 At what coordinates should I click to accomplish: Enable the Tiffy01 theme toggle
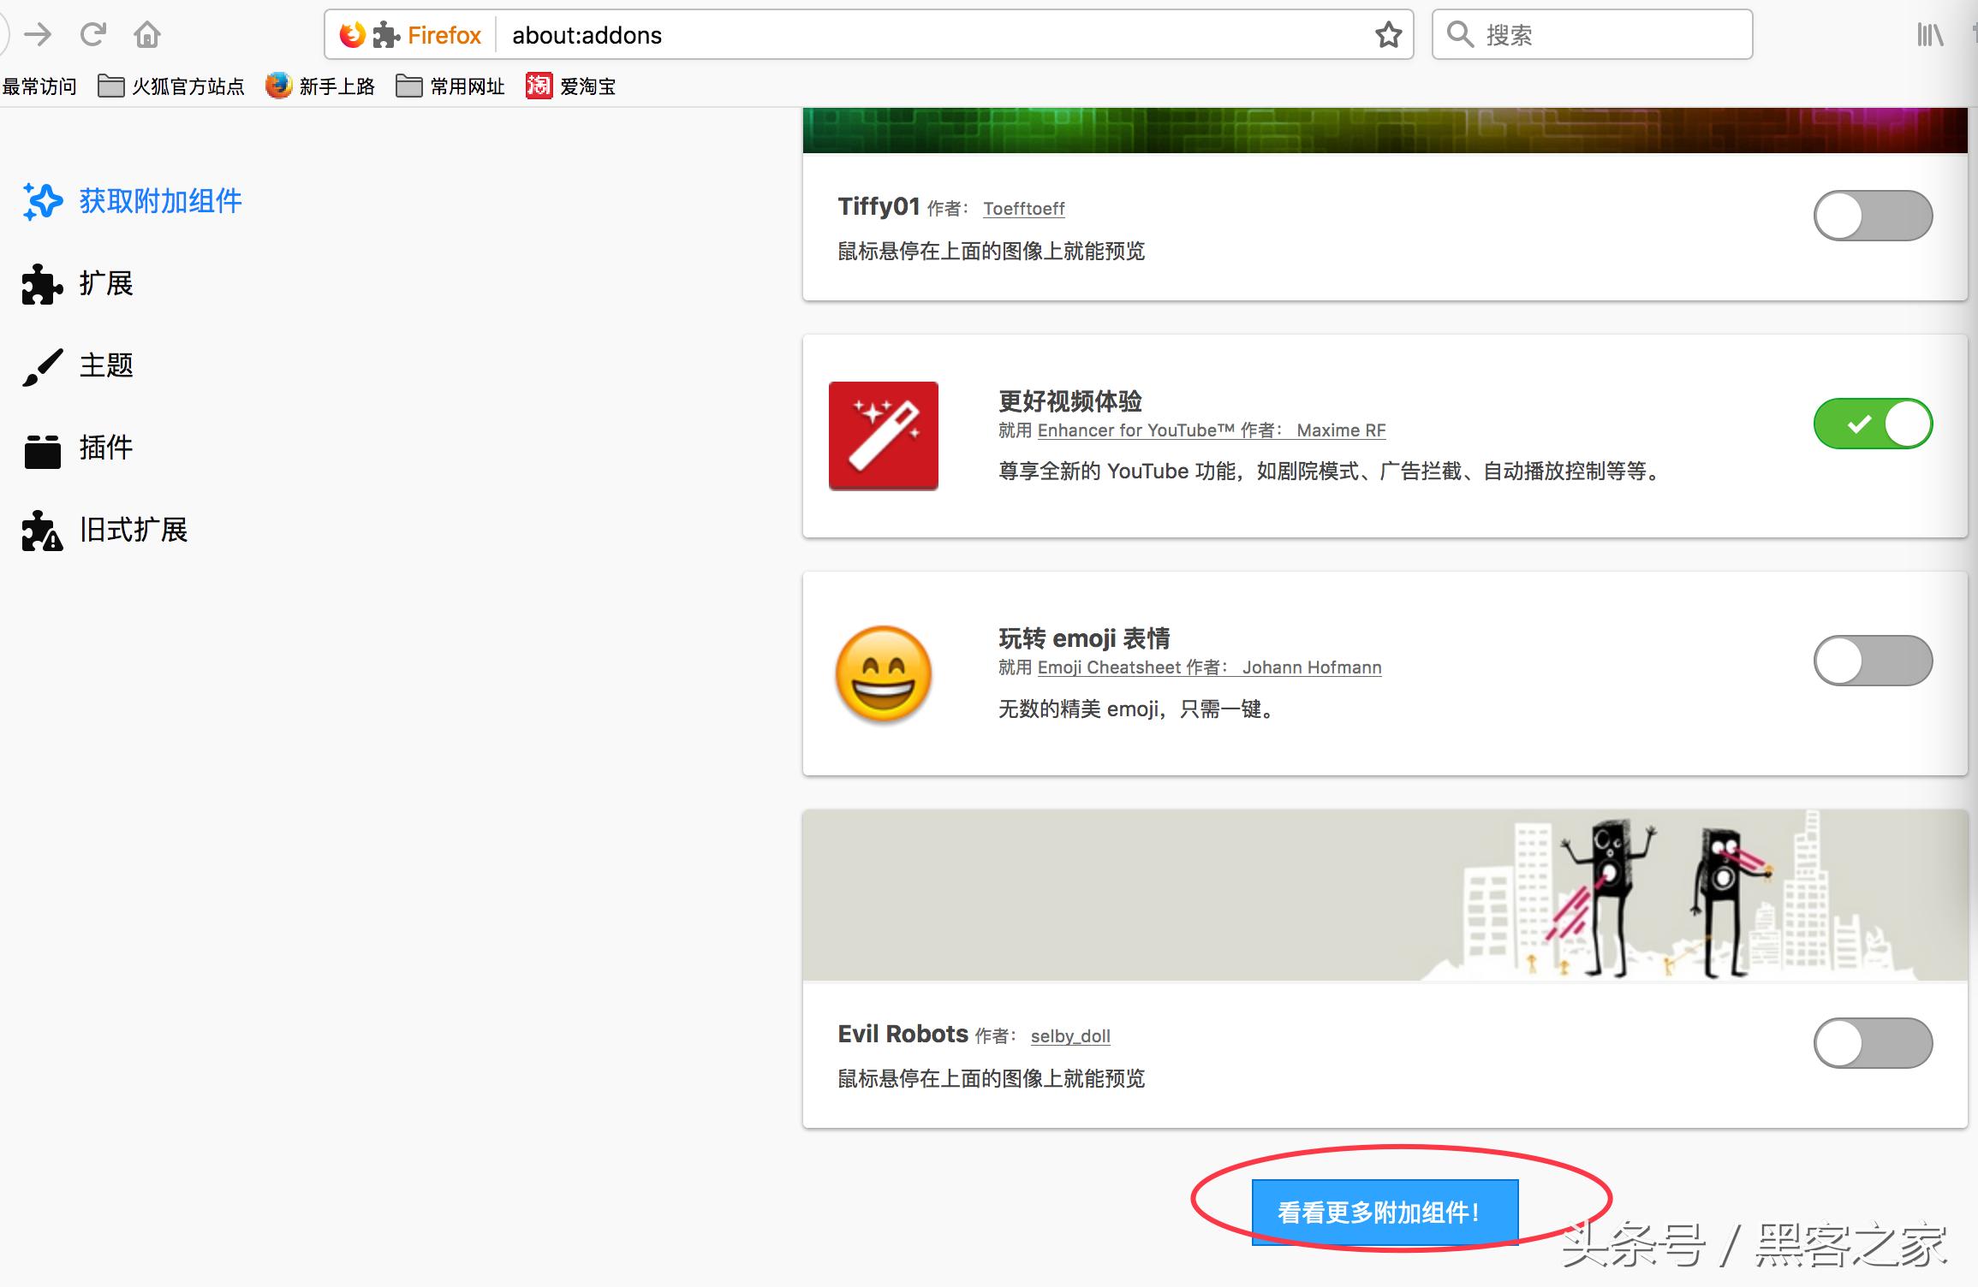tap(1873, 216)
